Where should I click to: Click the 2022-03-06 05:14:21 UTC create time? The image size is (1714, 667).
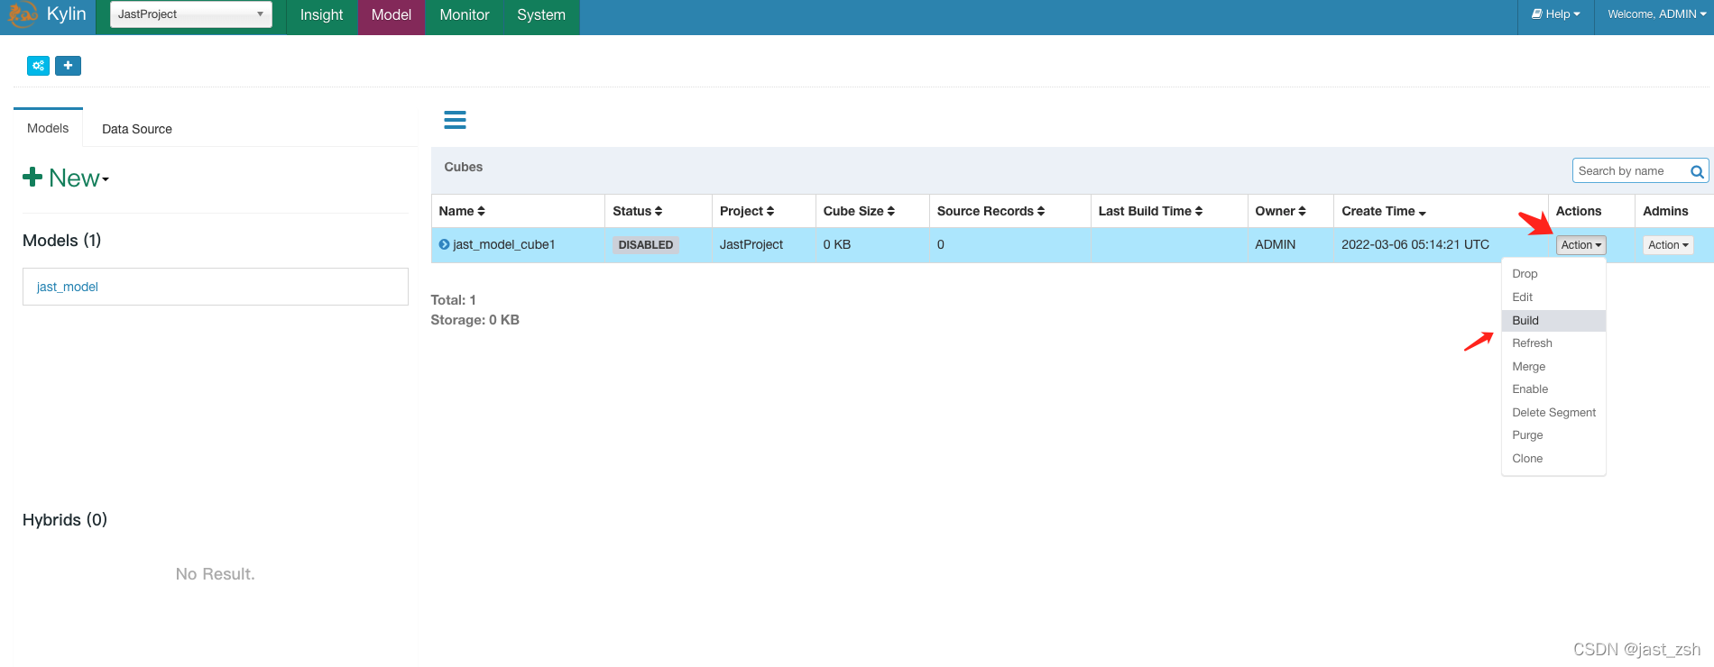point(1415,244)
